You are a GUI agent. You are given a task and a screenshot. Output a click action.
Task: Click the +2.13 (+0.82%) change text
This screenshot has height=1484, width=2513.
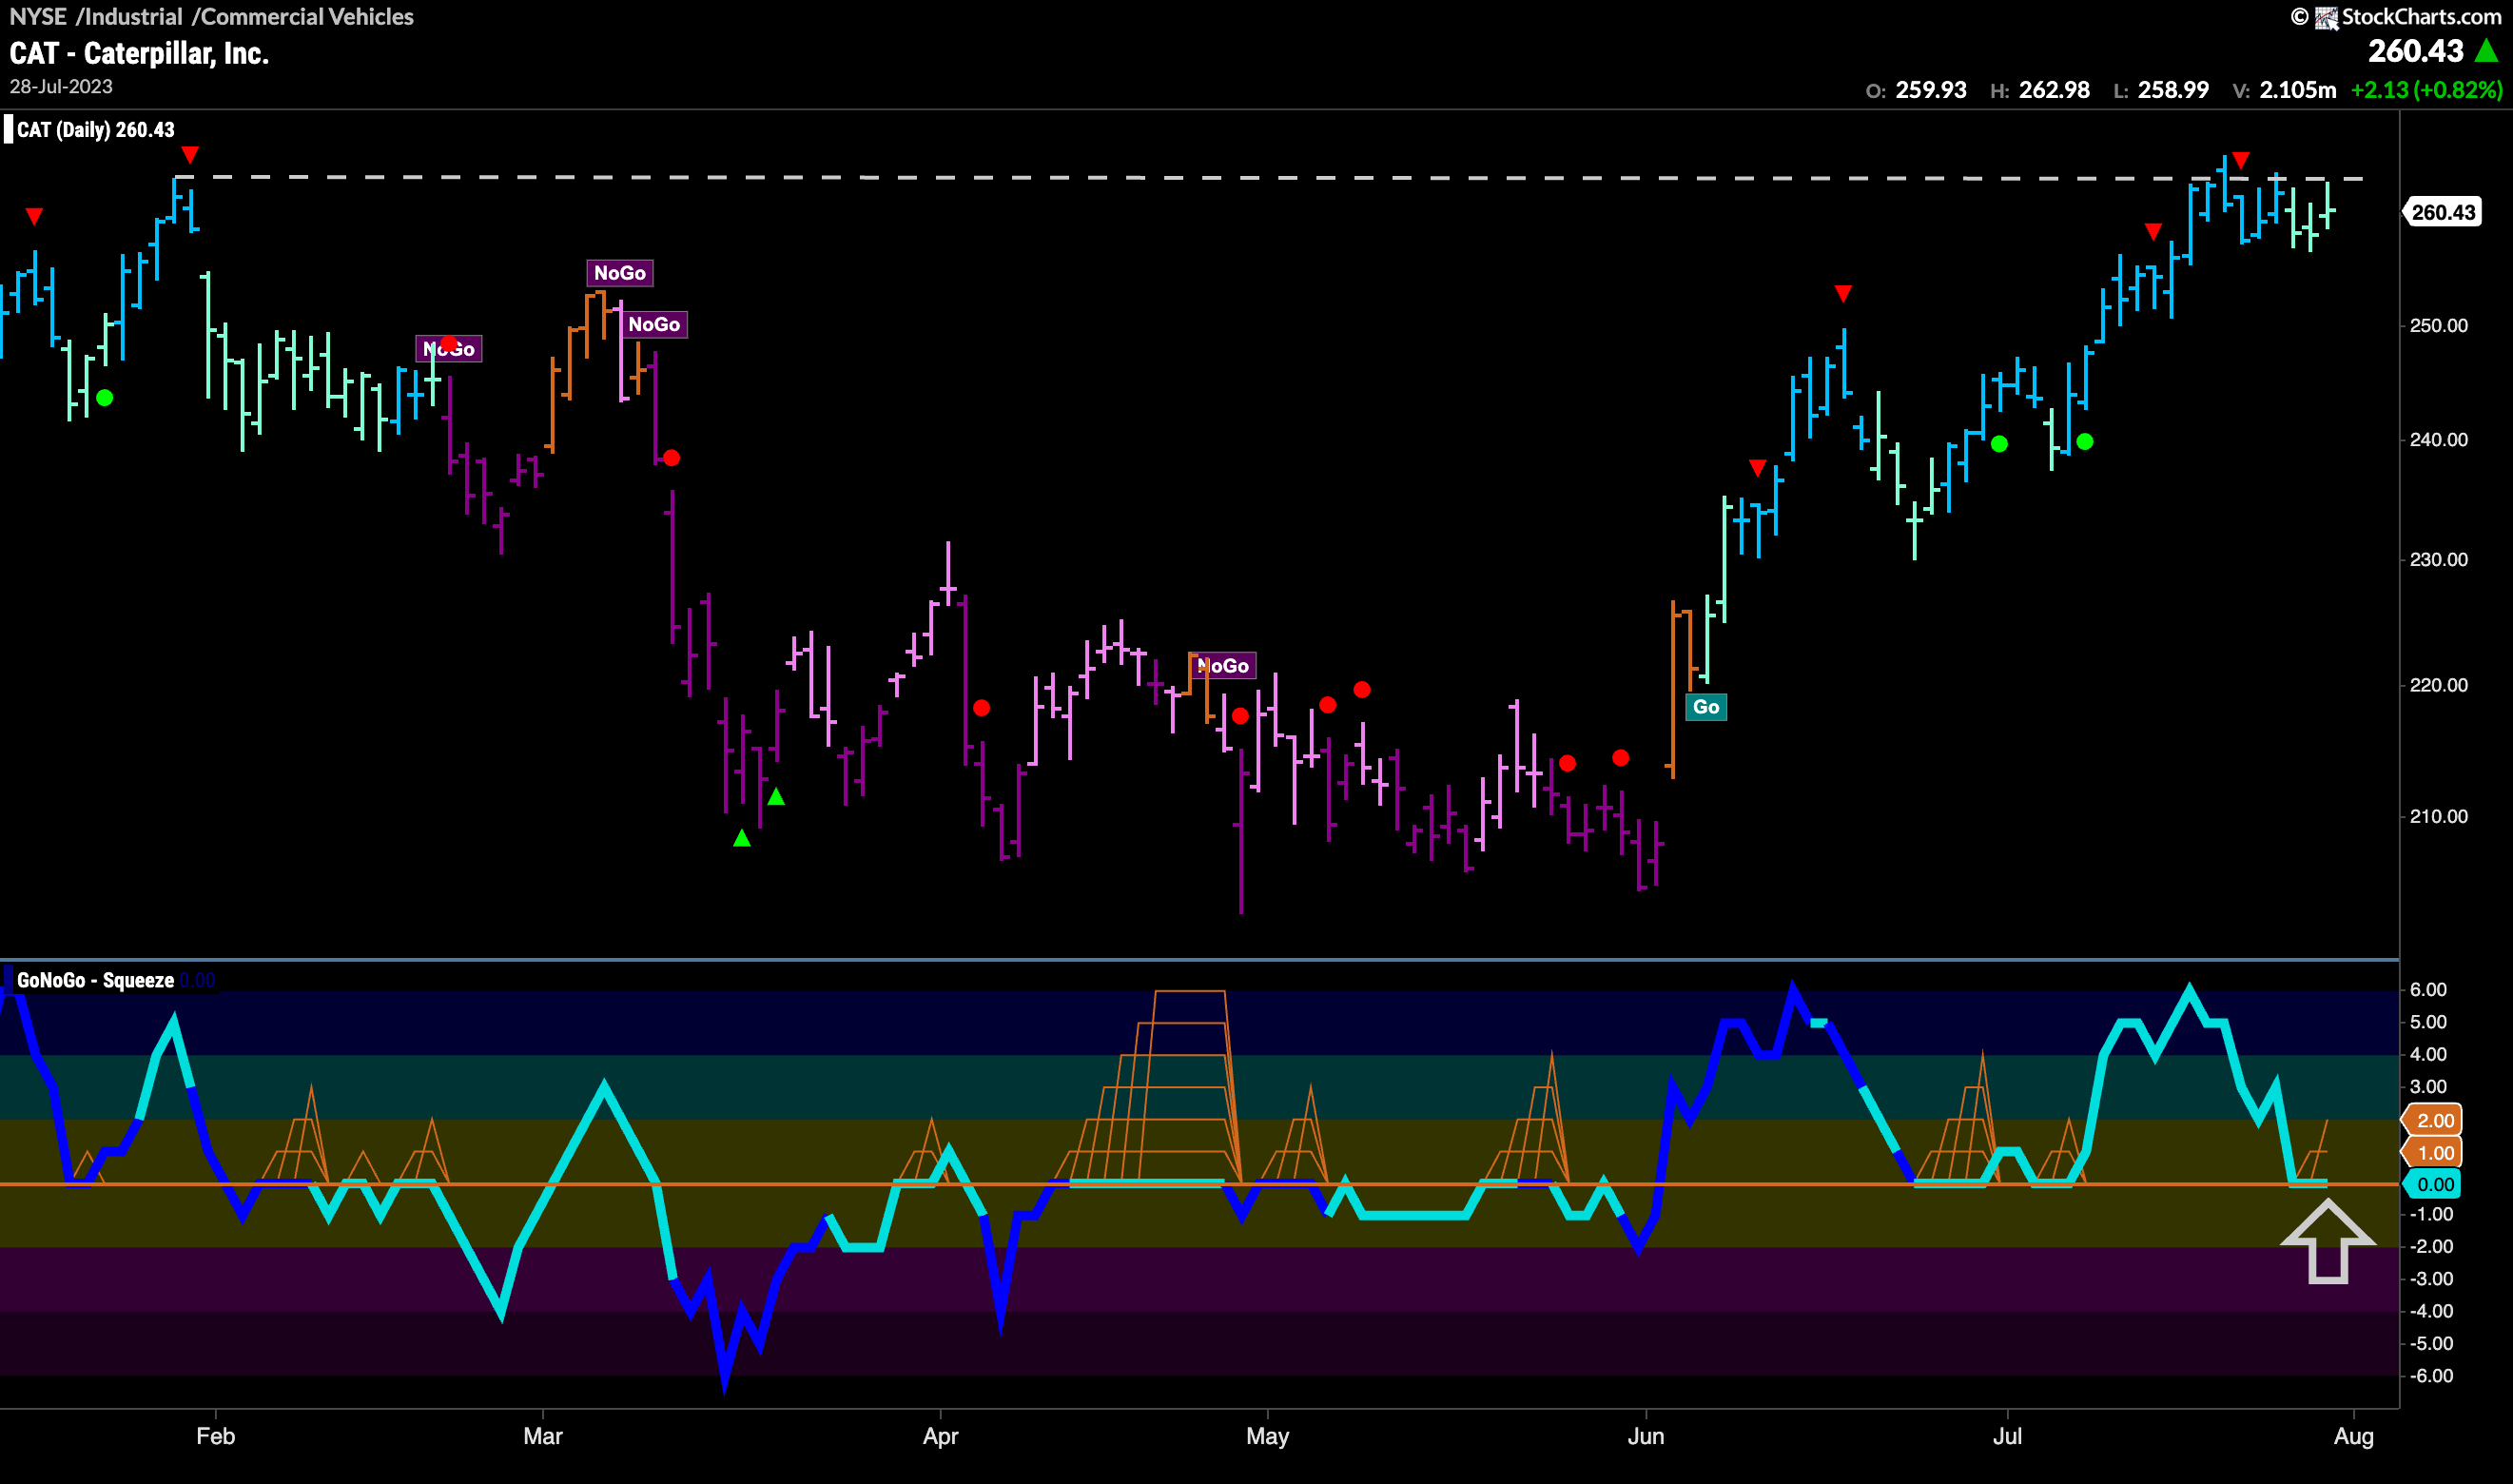coord(2427,90)
